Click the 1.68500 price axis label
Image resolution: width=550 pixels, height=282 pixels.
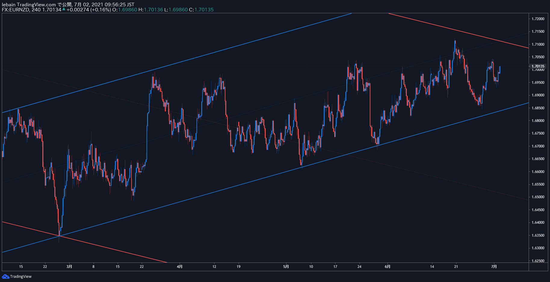(x=538, y=108)
